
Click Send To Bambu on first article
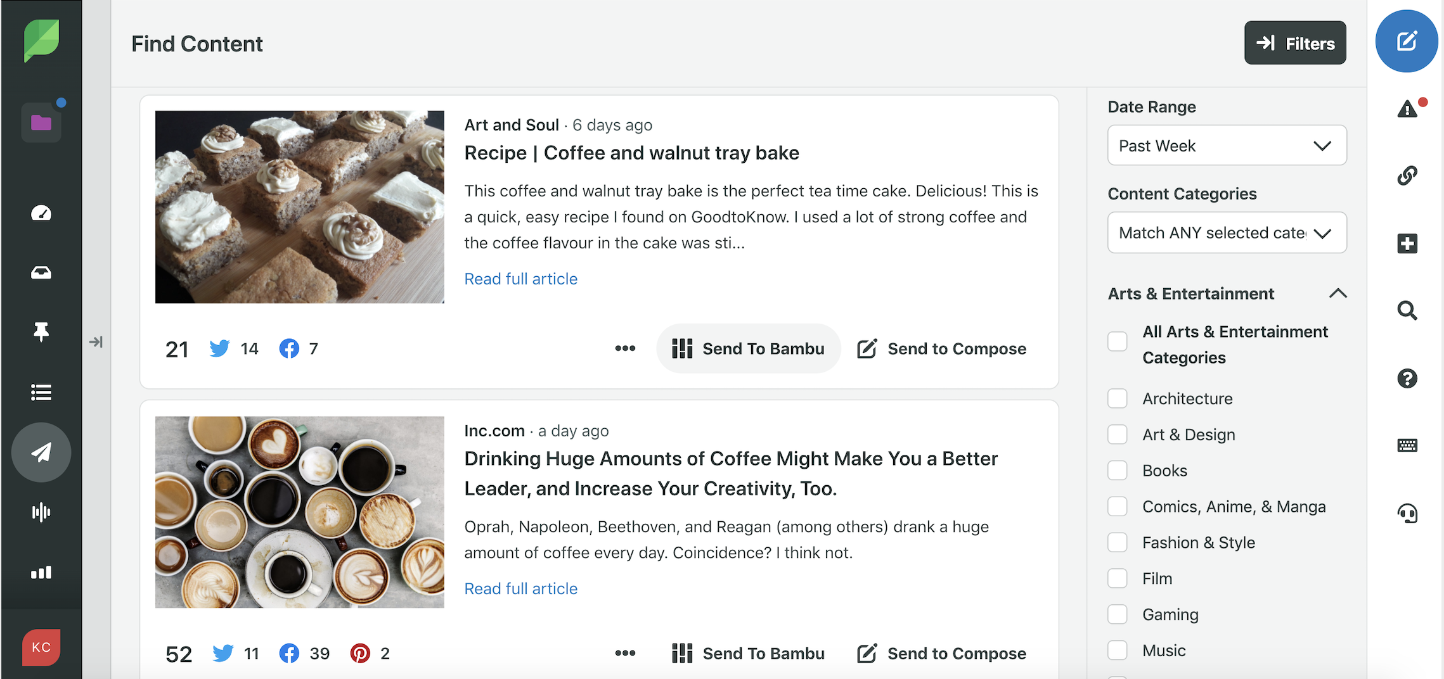coord(749,348)
